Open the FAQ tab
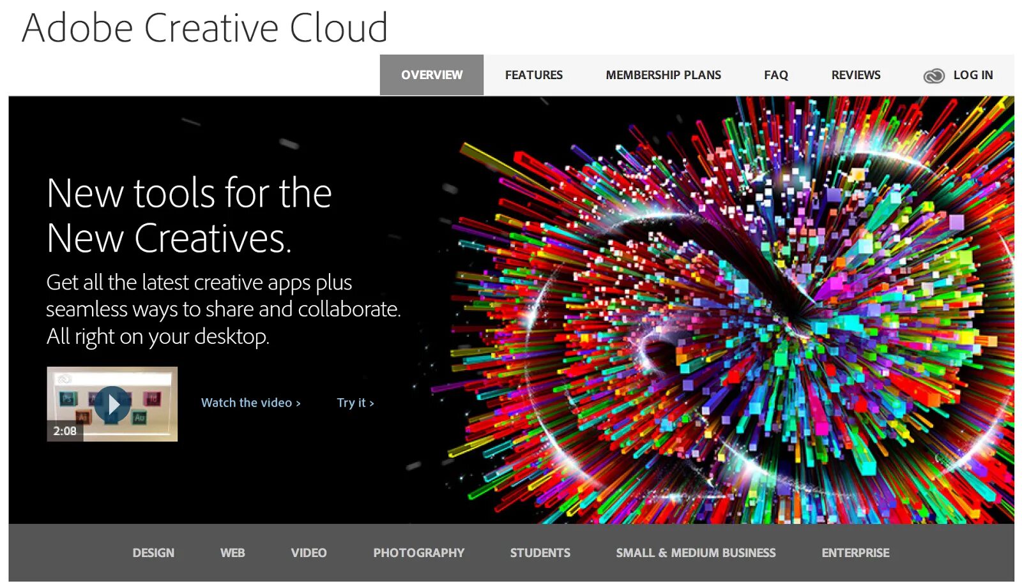This screenshot has height=587, width=1022. click(775, 75)
